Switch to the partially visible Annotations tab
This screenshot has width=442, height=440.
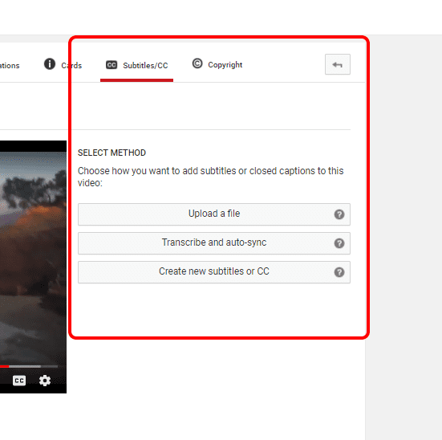click(10, 66)
